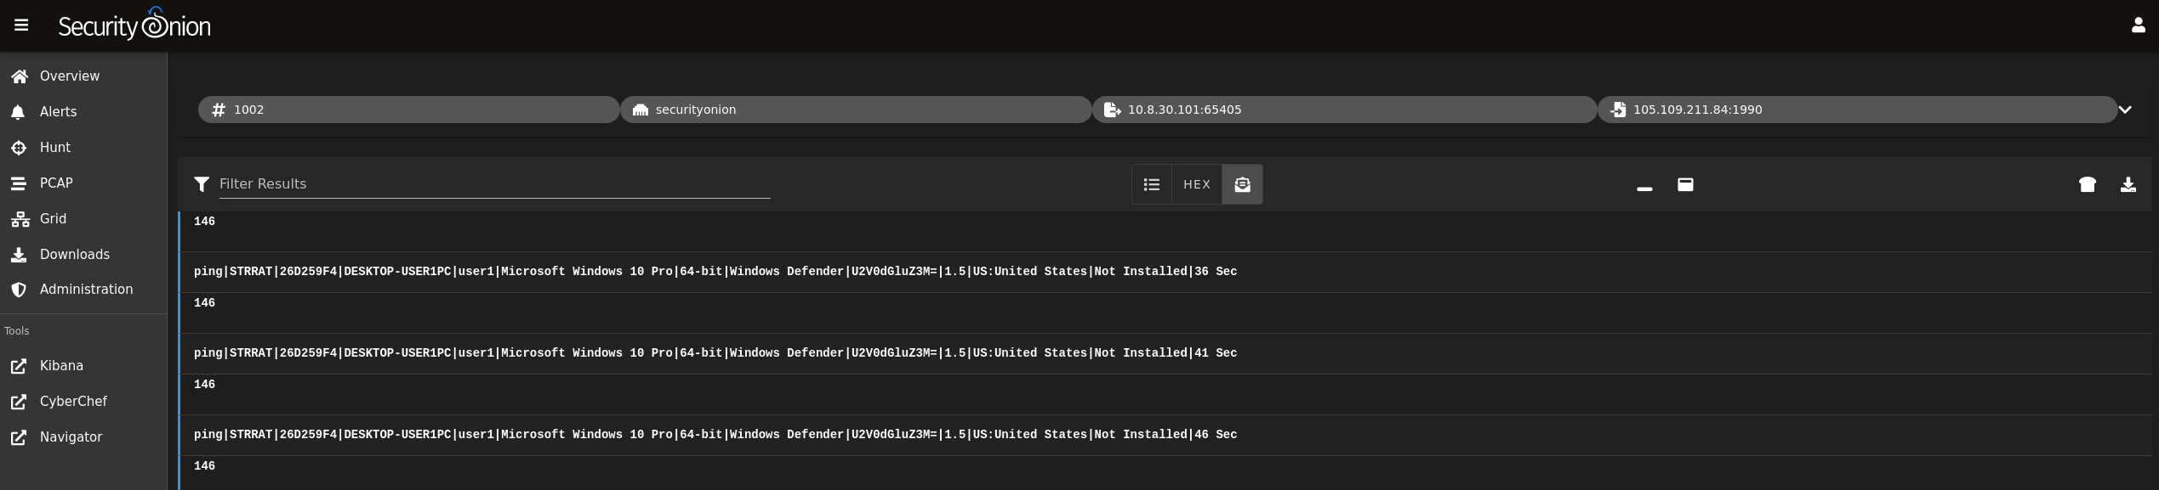Toggle the unwrapped stream view
Image resolution: width=2159 pixels, height=490 pixels.
pyautogui.click(x=1242, y=184)
